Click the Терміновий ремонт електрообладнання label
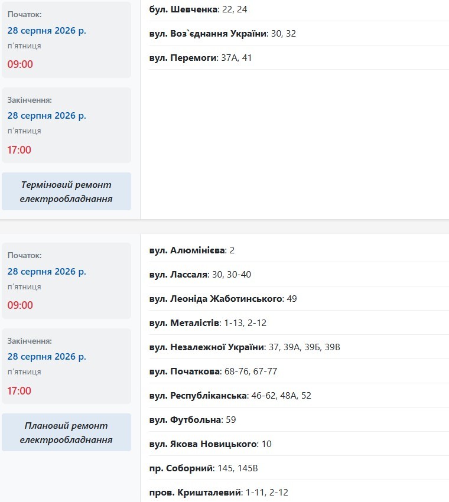This screenshot has height=502, width=449. point(66,191)
